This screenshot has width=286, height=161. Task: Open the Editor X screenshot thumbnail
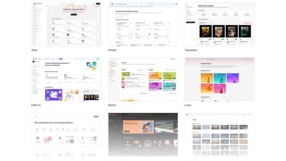tap(67, 80)
